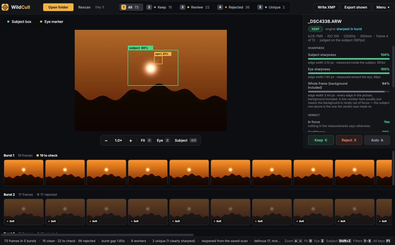395x245 pixels.
Task: Jump to the Eye view
Action: click(x=163, y=140)
